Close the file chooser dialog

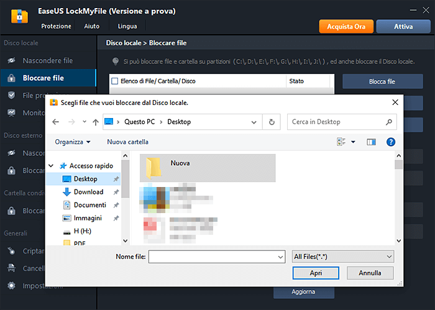click(x=395, y=103)
